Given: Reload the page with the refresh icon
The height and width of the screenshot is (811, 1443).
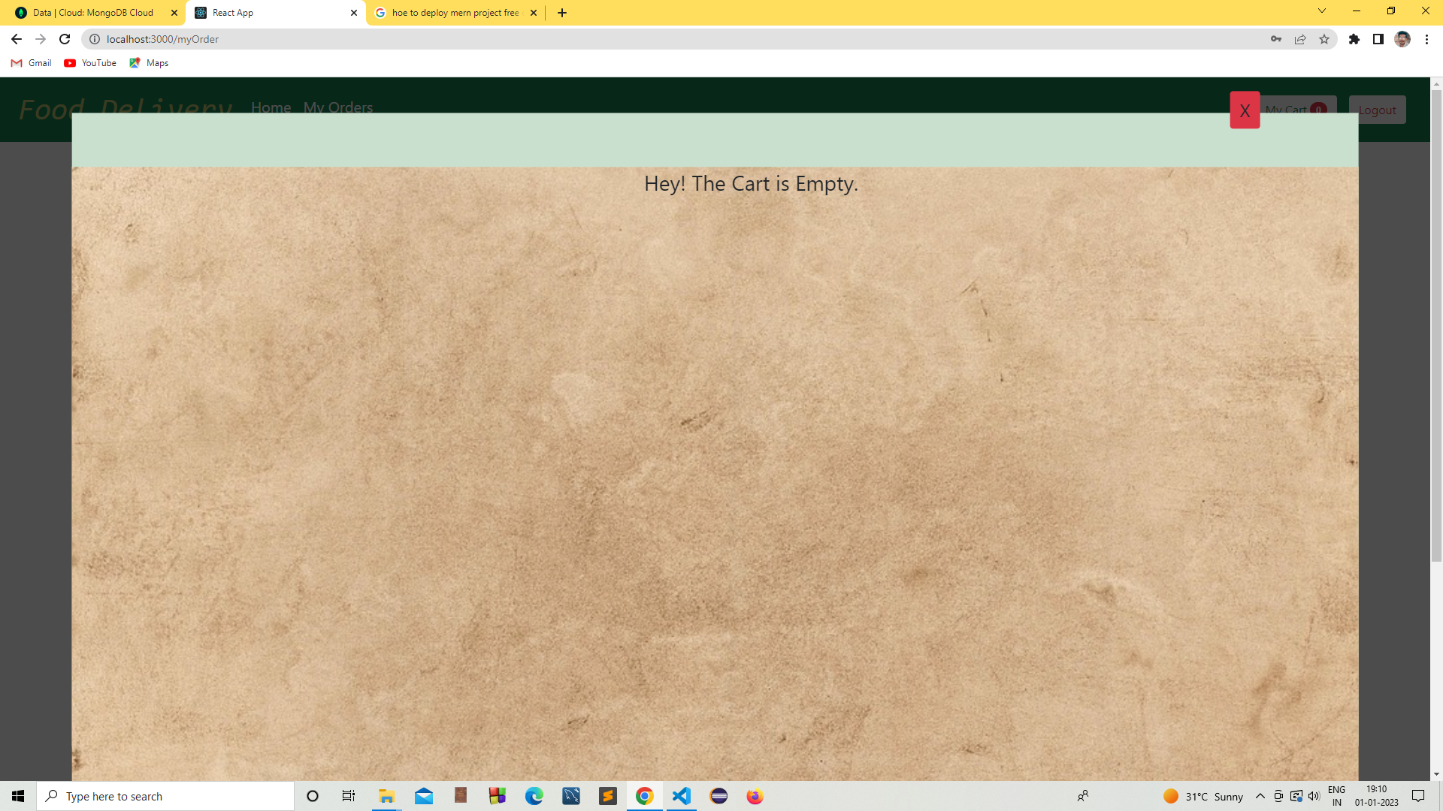Looking at the screenshot, I should 65,39.
